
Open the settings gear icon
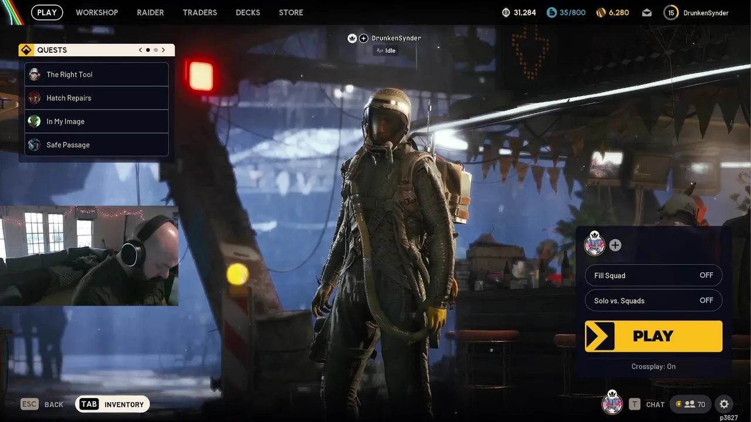(x=724, y=404)
